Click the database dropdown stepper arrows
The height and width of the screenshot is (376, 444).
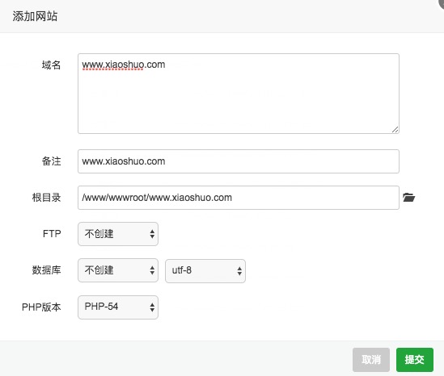tap(152, 270)
